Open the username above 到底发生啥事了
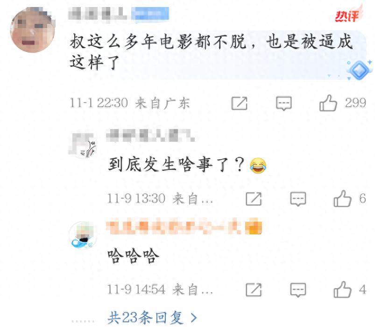 [x=150, y=135]
